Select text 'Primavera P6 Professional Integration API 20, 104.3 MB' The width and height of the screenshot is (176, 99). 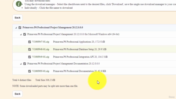(80, 57)
